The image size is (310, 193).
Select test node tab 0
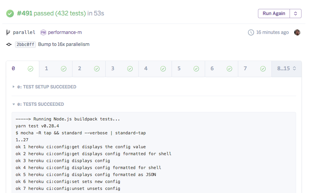(13, 69)
